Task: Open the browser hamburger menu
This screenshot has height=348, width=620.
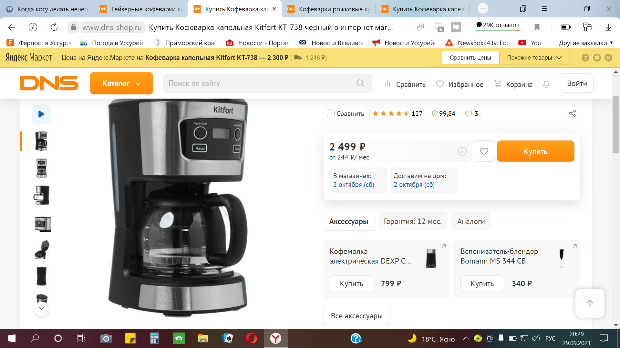Action: (544, 9)
